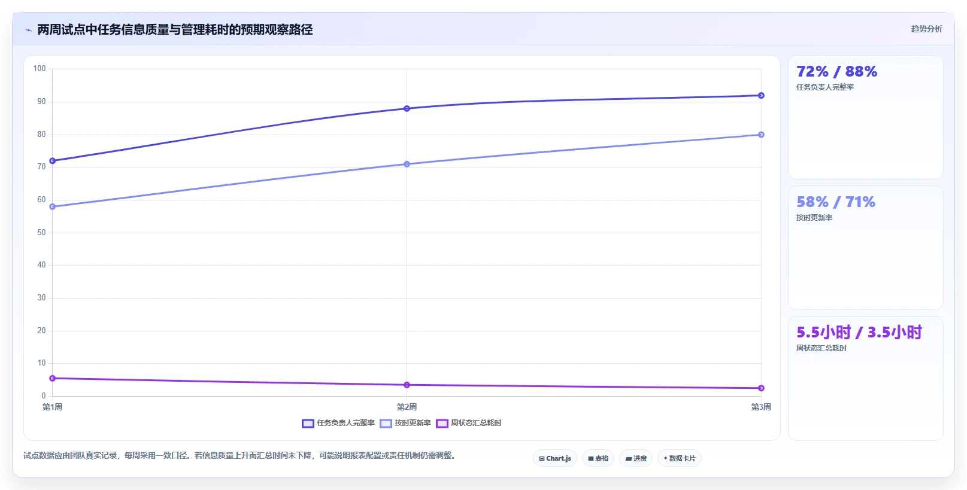Click the 5.5小时 / 3.5小时 stat value
The width and height of the screenshot is (967, 490).
coord(859,333)
